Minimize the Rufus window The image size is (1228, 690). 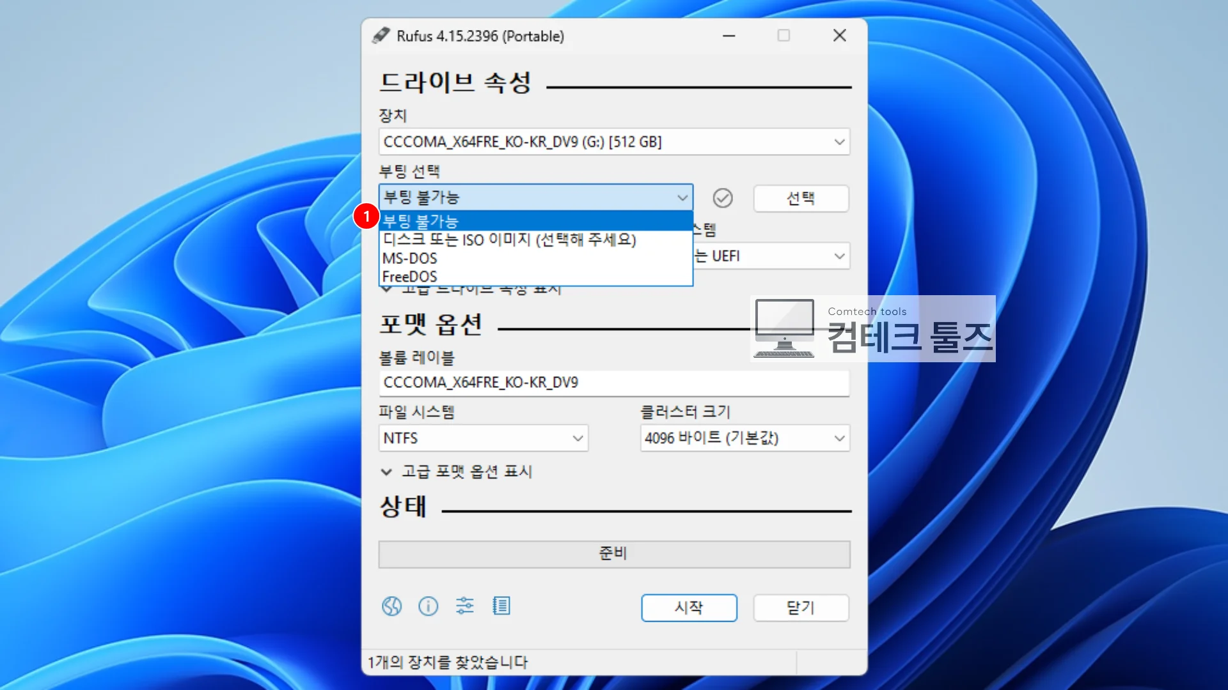[729, 36]
